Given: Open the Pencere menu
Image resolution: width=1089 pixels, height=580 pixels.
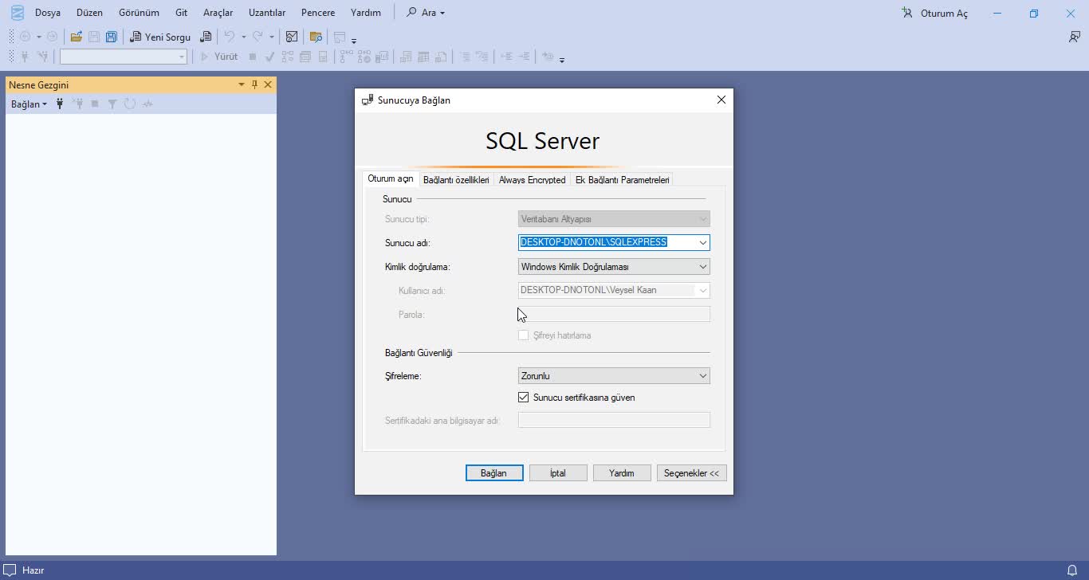Looking at the screenshot, I should [x=318, y=13].
